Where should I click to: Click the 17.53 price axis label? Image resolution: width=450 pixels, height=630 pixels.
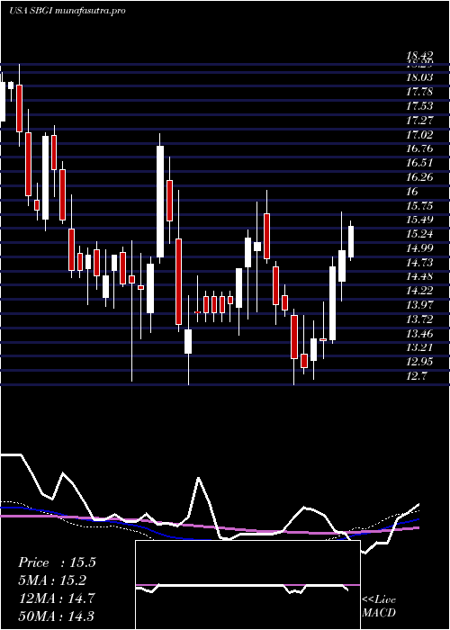click(x=419, y=105)
